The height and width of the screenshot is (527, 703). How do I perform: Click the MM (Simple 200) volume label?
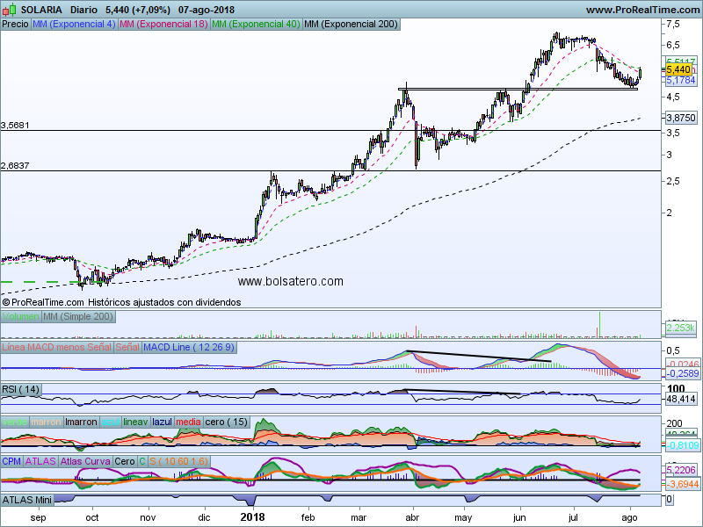(78, 316)
